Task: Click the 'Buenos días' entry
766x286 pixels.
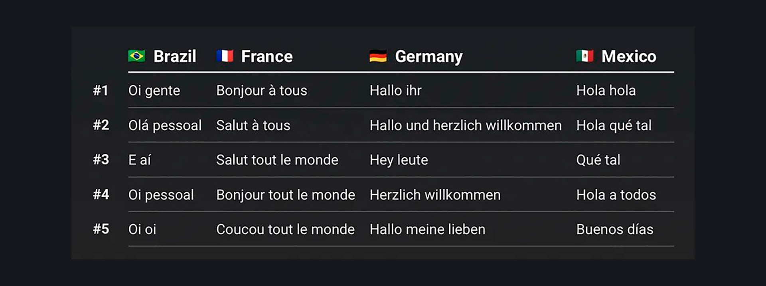Action: [615, 229]
